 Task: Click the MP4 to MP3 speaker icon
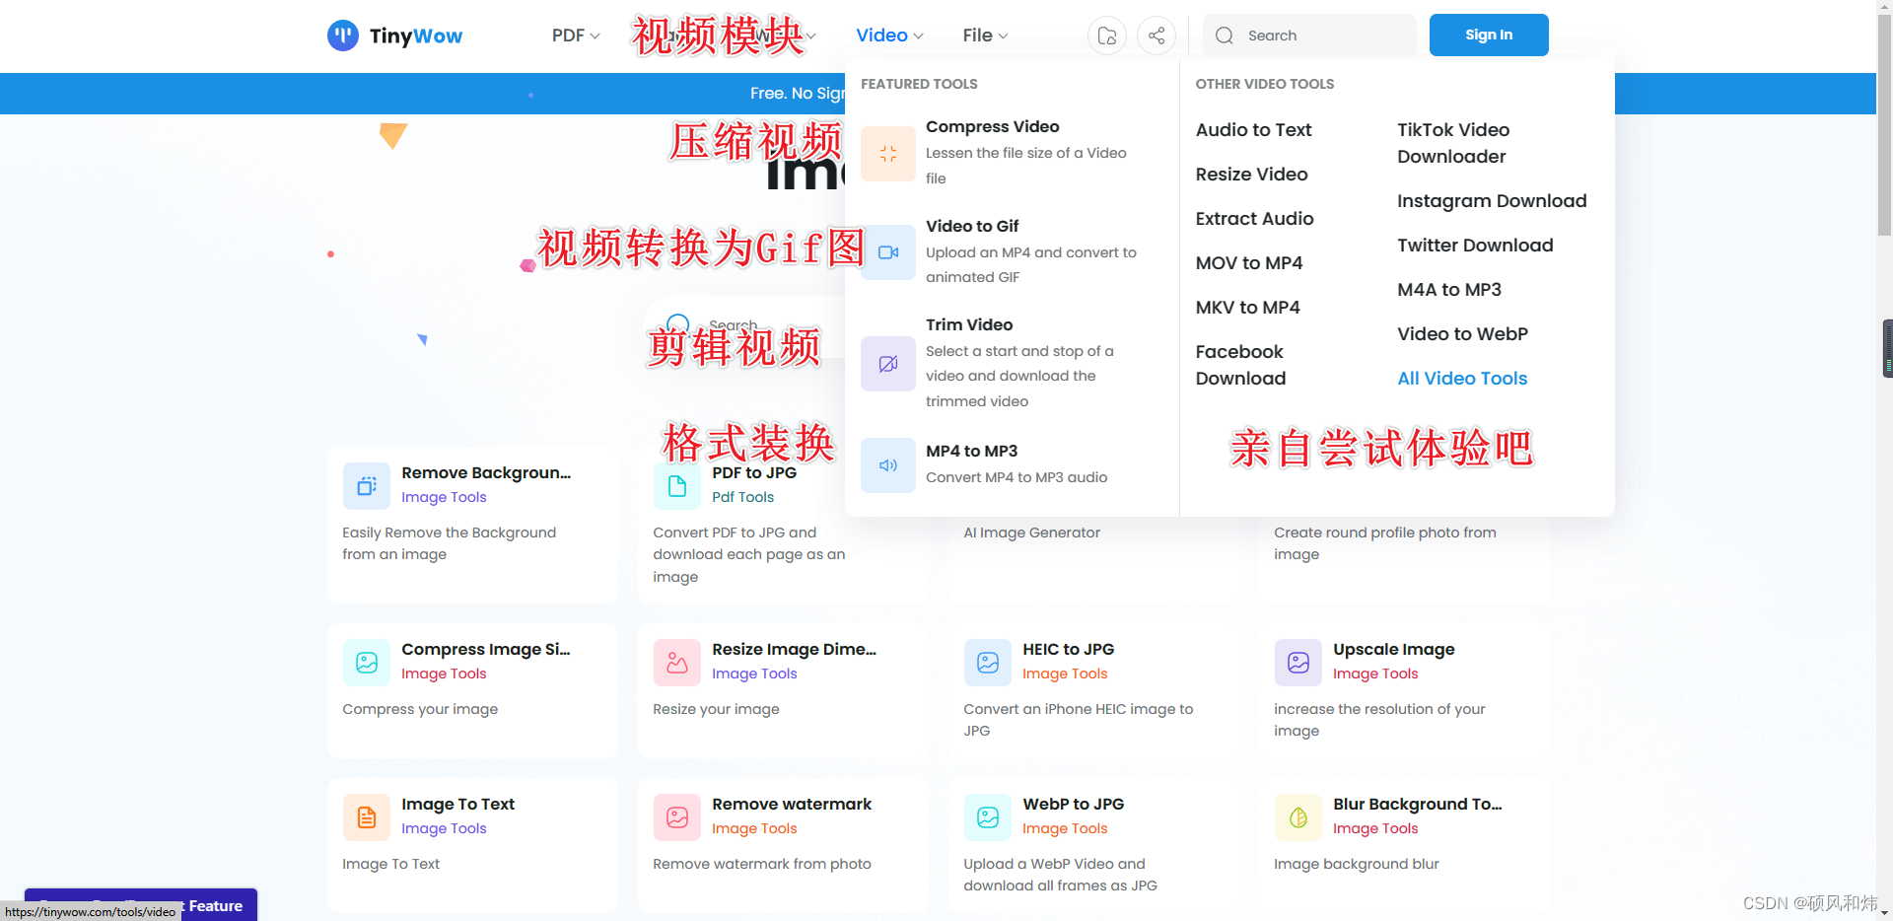[x=888, y=465]
